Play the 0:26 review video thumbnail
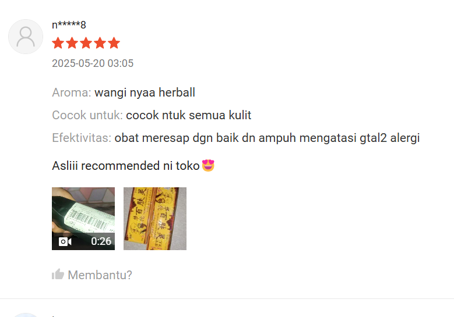 tap(83, 219)
